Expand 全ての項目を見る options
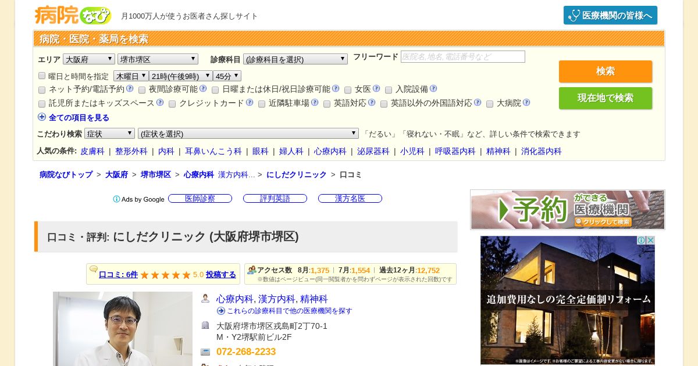This screenshot has width=698, height=366. [x=79, y=117]
